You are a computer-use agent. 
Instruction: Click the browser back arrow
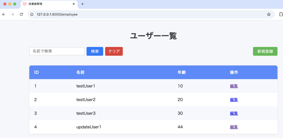coord(4,14)
